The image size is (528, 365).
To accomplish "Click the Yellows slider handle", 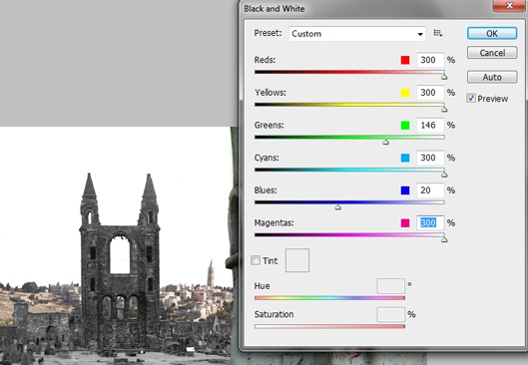I will [x=444, y=110].
